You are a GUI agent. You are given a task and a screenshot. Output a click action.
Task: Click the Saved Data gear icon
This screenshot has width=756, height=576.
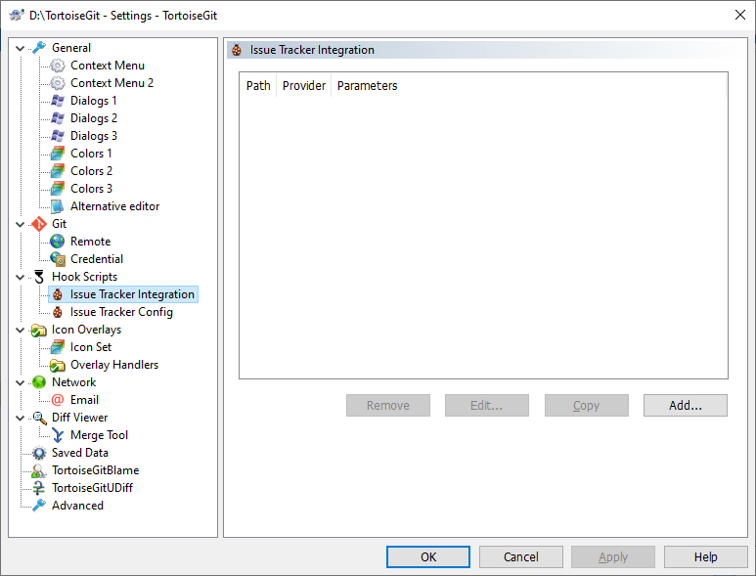(x=39, y=453)
